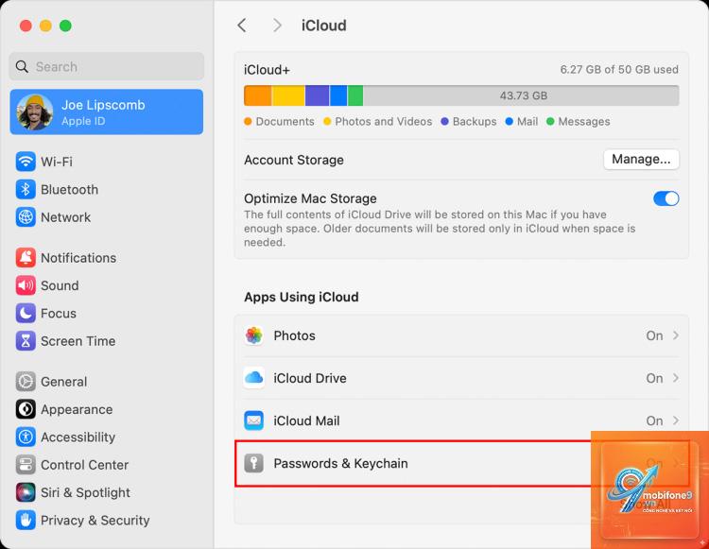
Task: Open Joe Lipscomb Apple ID
Action: coord(107,112)
